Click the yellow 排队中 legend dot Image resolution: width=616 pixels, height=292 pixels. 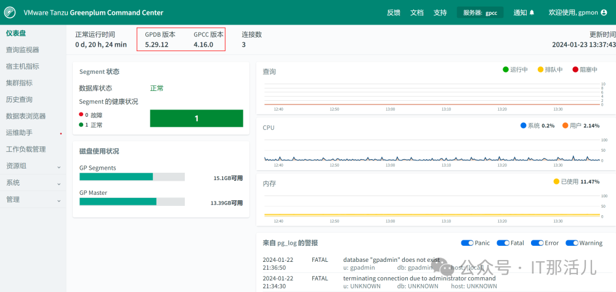540,69
